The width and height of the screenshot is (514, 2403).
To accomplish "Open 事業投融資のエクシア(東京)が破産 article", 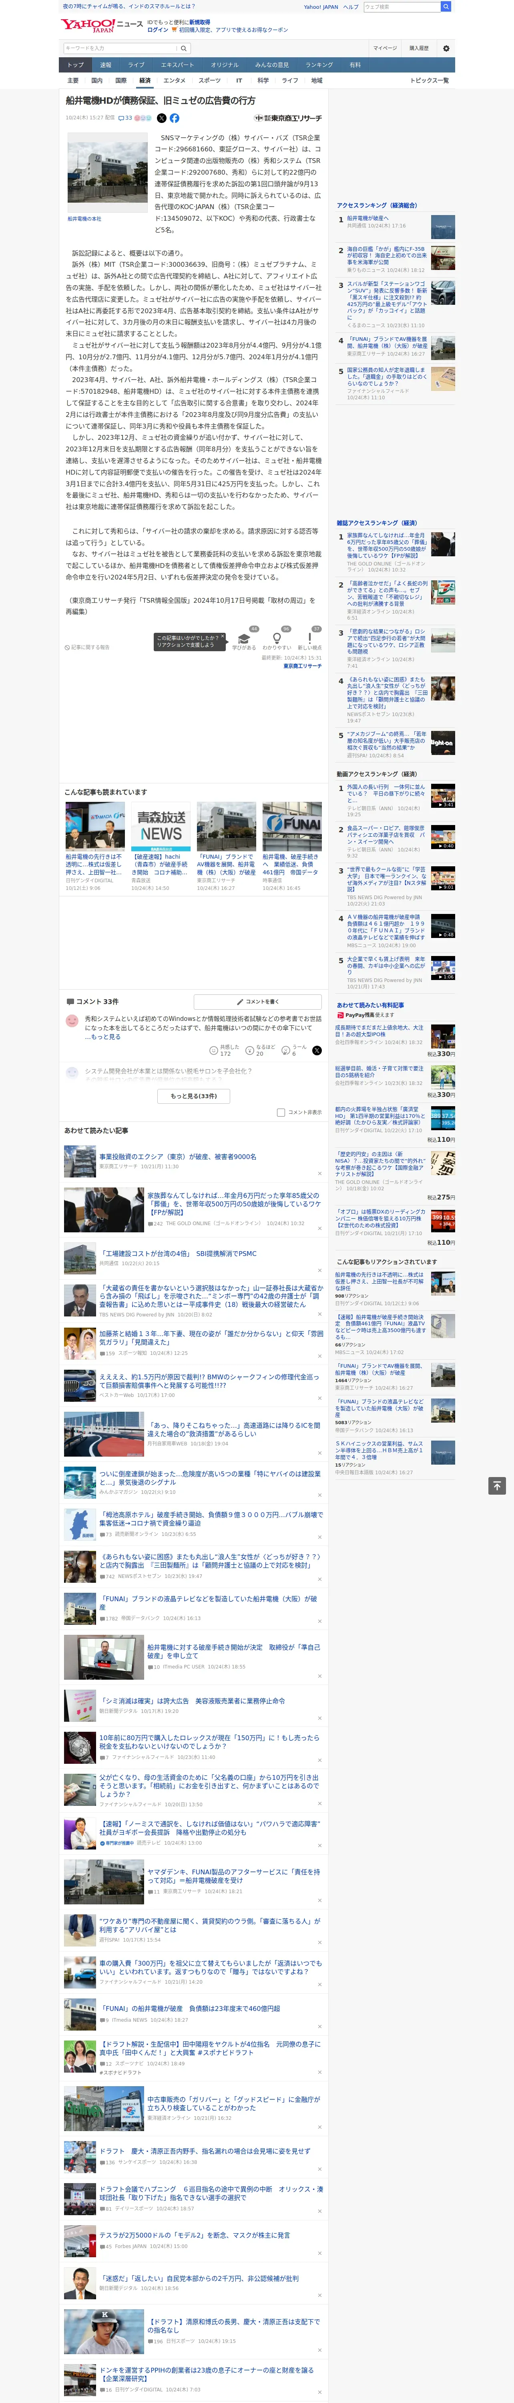I will pos(177,1157).
